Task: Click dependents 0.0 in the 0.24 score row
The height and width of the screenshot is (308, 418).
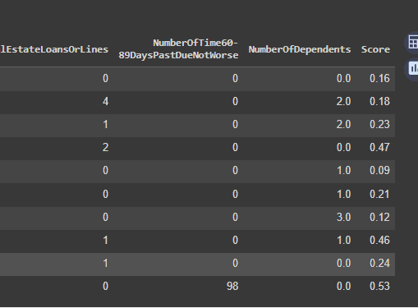Action: (x=343, y=264)
